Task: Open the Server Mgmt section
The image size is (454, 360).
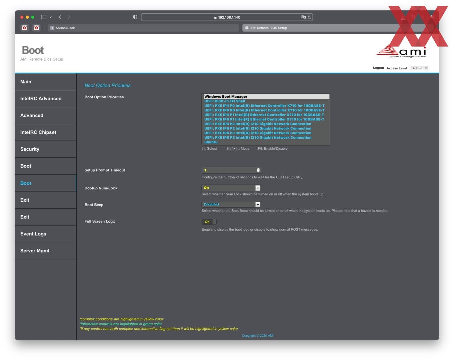Action: (46, 251)
